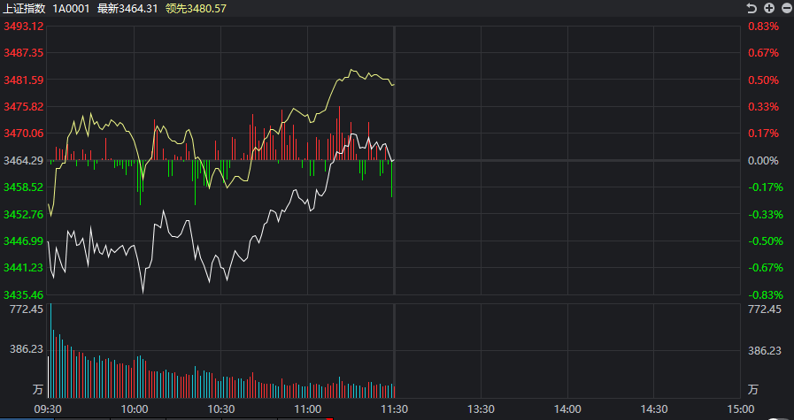The image size is (794, 420).
Task: Click the 13:30 time label
Action: 481,409
